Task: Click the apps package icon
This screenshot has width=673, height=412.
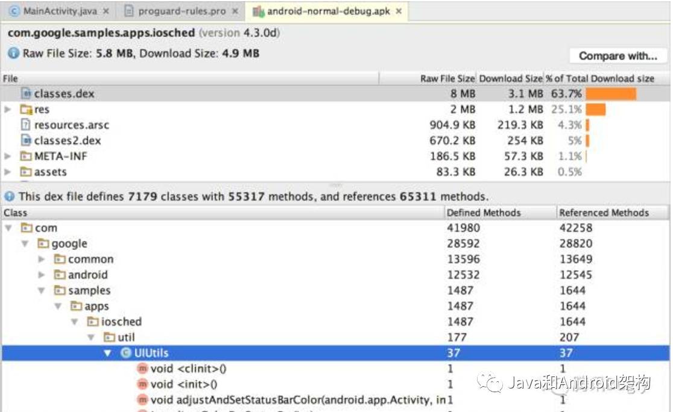Action: pos(77,306)
